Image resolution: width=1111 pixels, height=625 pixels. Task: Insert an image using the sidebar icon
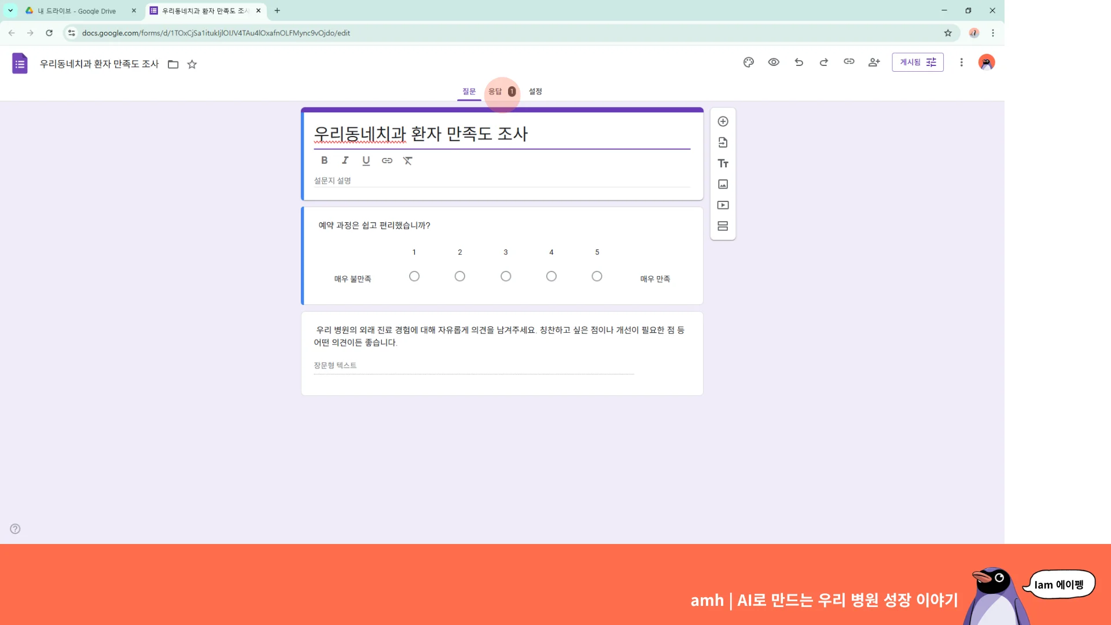(723, 184)
